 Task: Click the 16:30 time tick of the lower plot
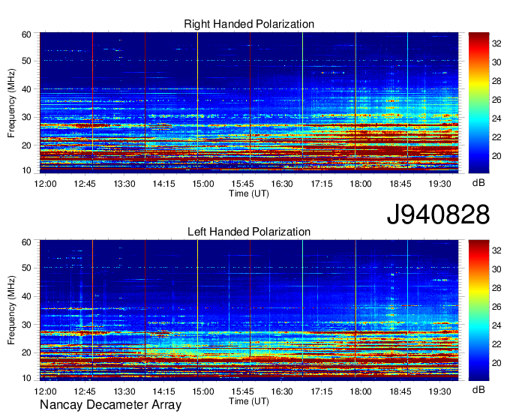pos(282,391)
